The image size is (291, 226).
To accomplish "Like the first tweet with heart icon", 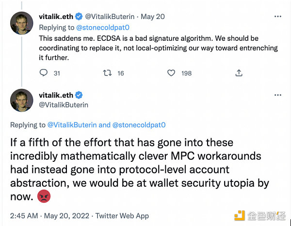I will pyautogui.click(x=171, y=73).
